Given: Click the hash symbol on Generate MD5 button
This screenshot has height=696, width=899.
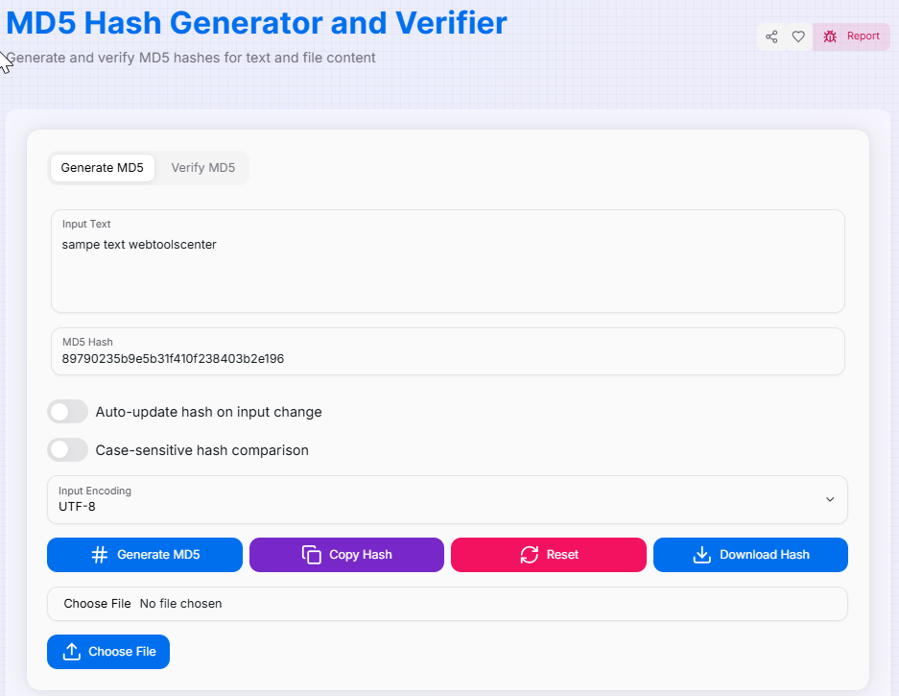Looking at the screenshot, I should click(100, 555).
